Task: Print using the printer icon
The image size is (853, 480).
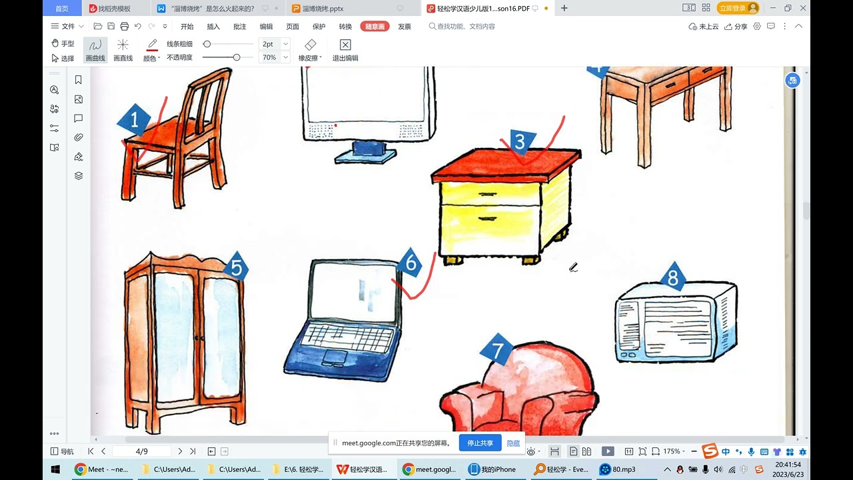Action: point(125,27)
